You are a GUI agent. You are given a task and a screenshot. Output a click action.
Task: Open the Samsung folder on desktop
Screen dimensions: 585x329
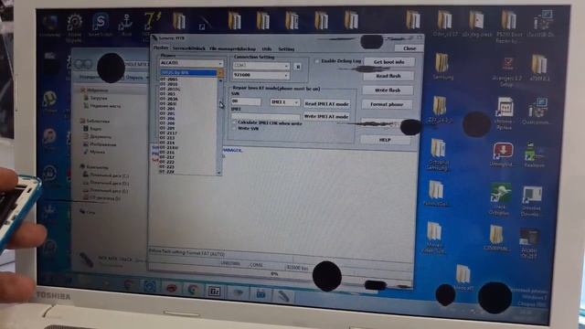pyautogui.click(x=442, y=66)
